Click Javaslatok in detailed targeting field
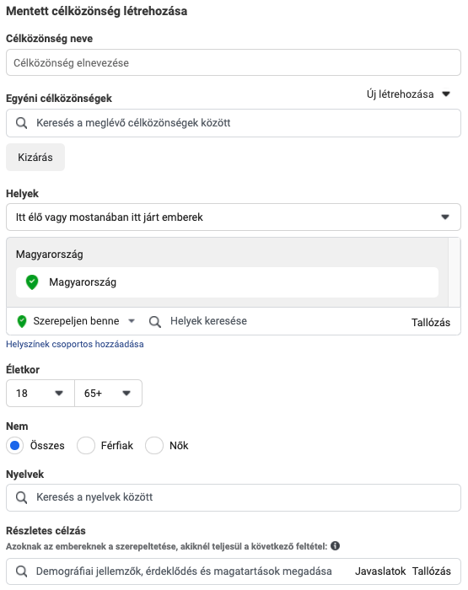The height and width of the screenshot is (590, 468). pyautogui.click(x=380, y=571)
